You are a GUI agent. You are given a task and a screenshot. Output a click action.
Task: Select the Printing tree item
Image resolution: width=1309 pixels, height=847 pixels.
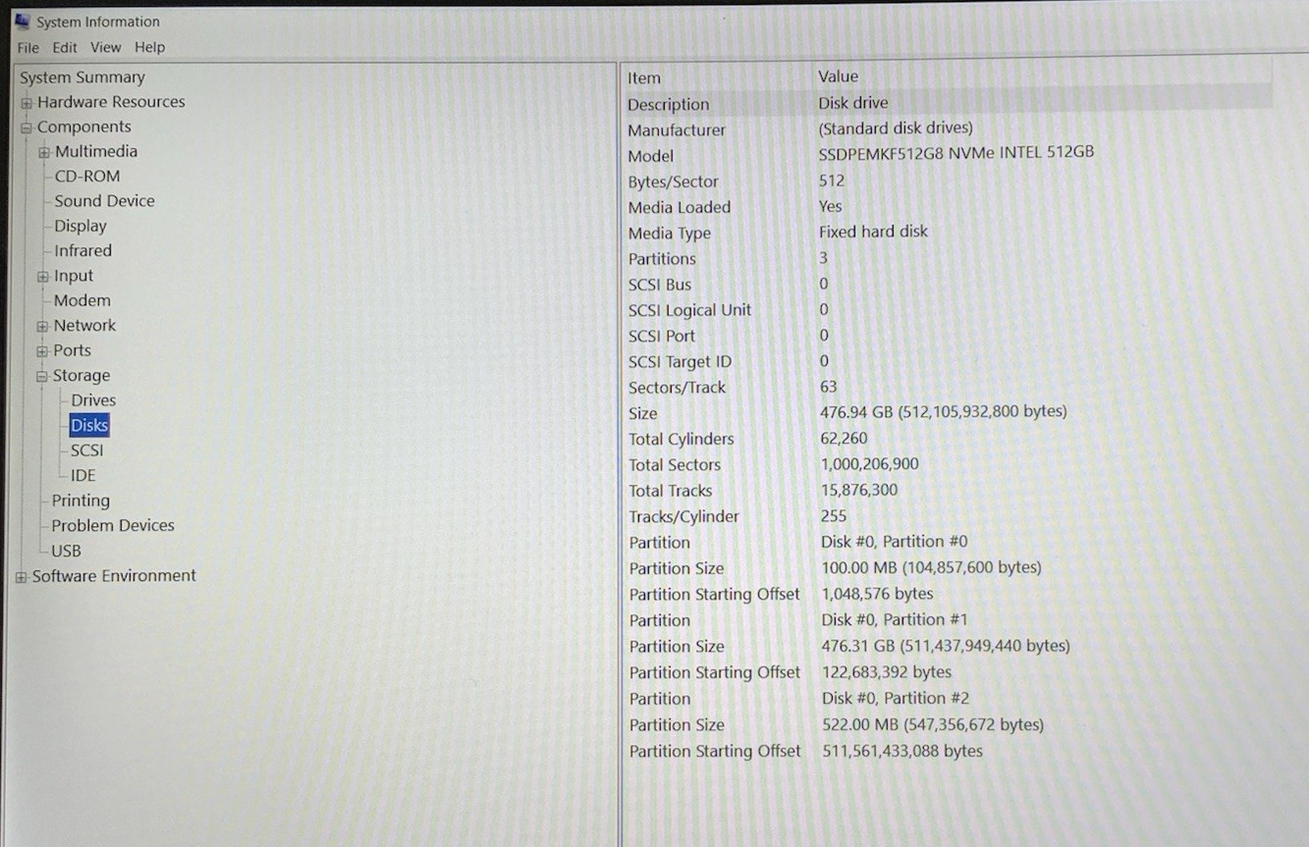(81, 501)
